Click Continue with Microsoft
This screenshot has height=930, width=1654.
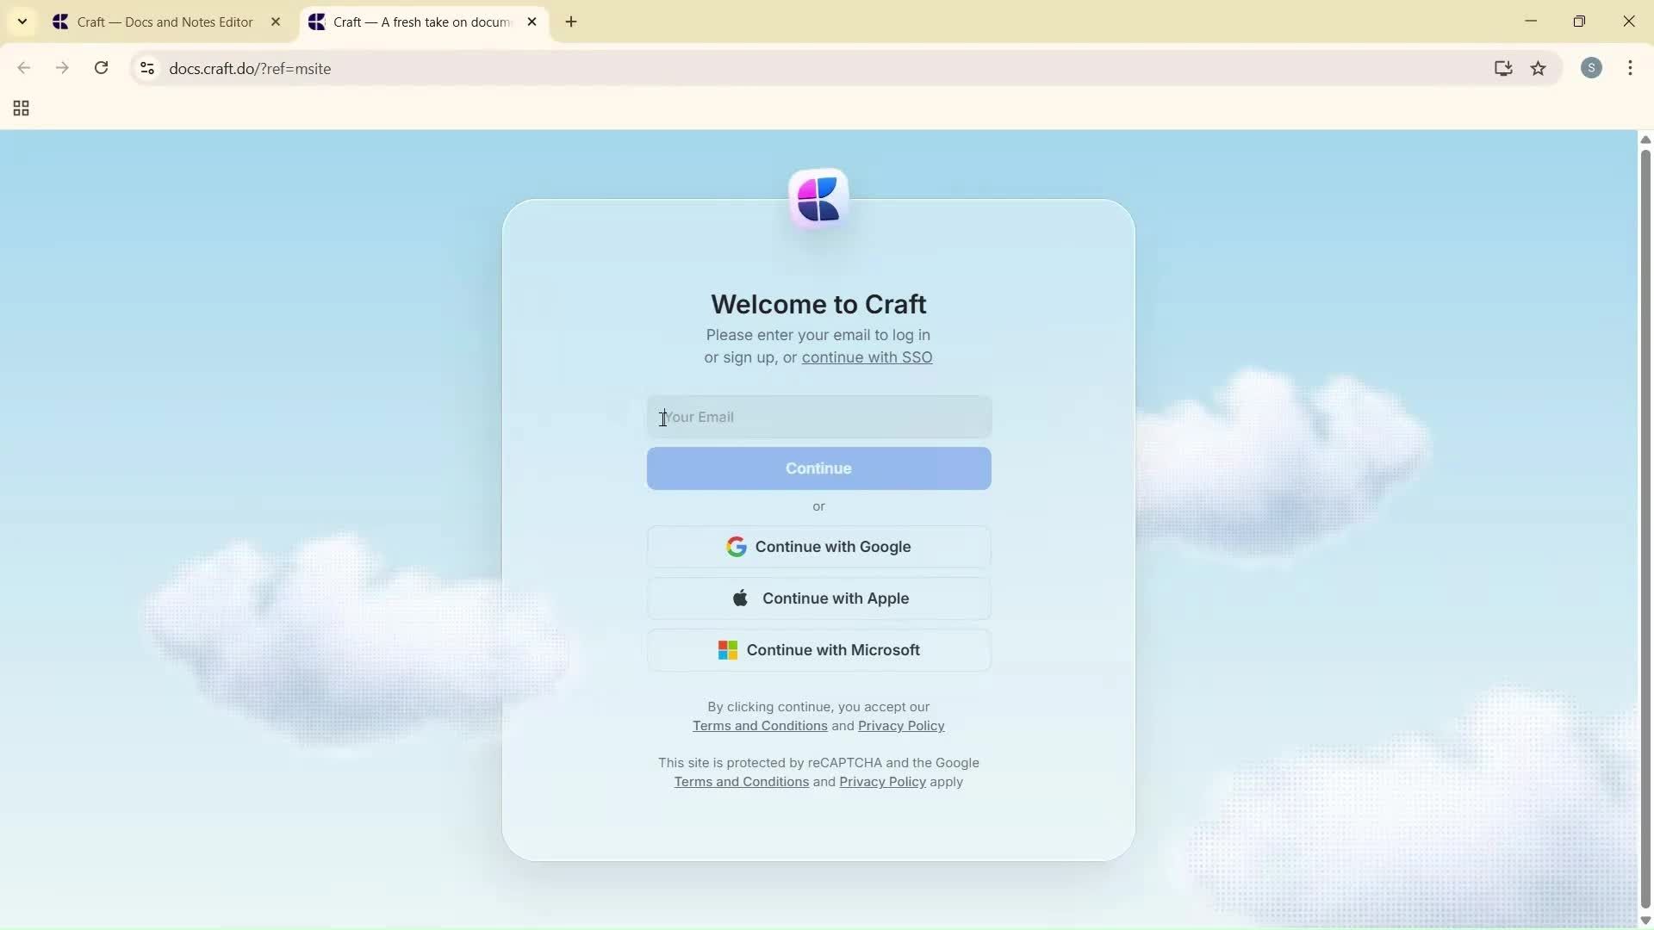click(x=818, y=650)
